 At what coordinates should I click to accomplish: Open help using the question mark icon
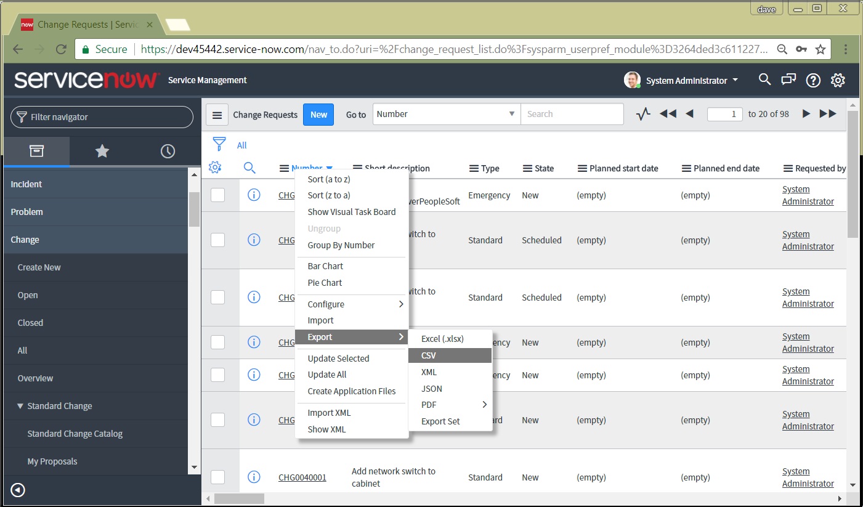click(x=813, y=80)
